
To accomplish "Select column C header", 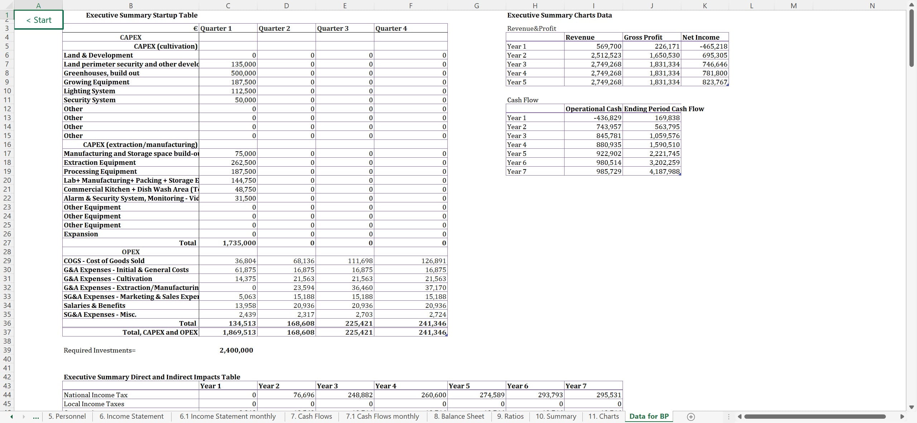I will 228,5.
